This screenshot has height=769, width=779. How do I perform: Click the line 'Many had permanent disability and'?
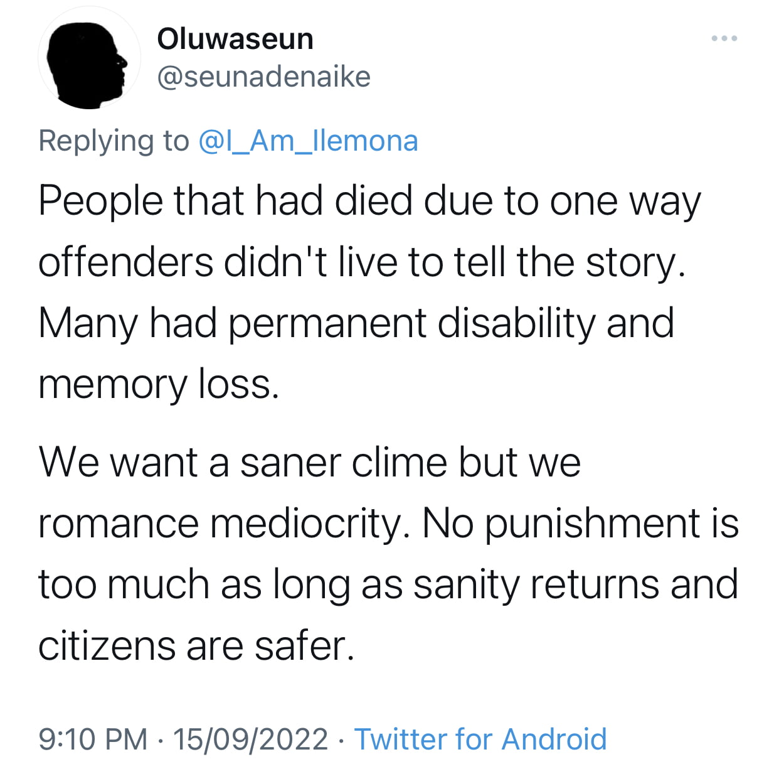tap(356, 324)
